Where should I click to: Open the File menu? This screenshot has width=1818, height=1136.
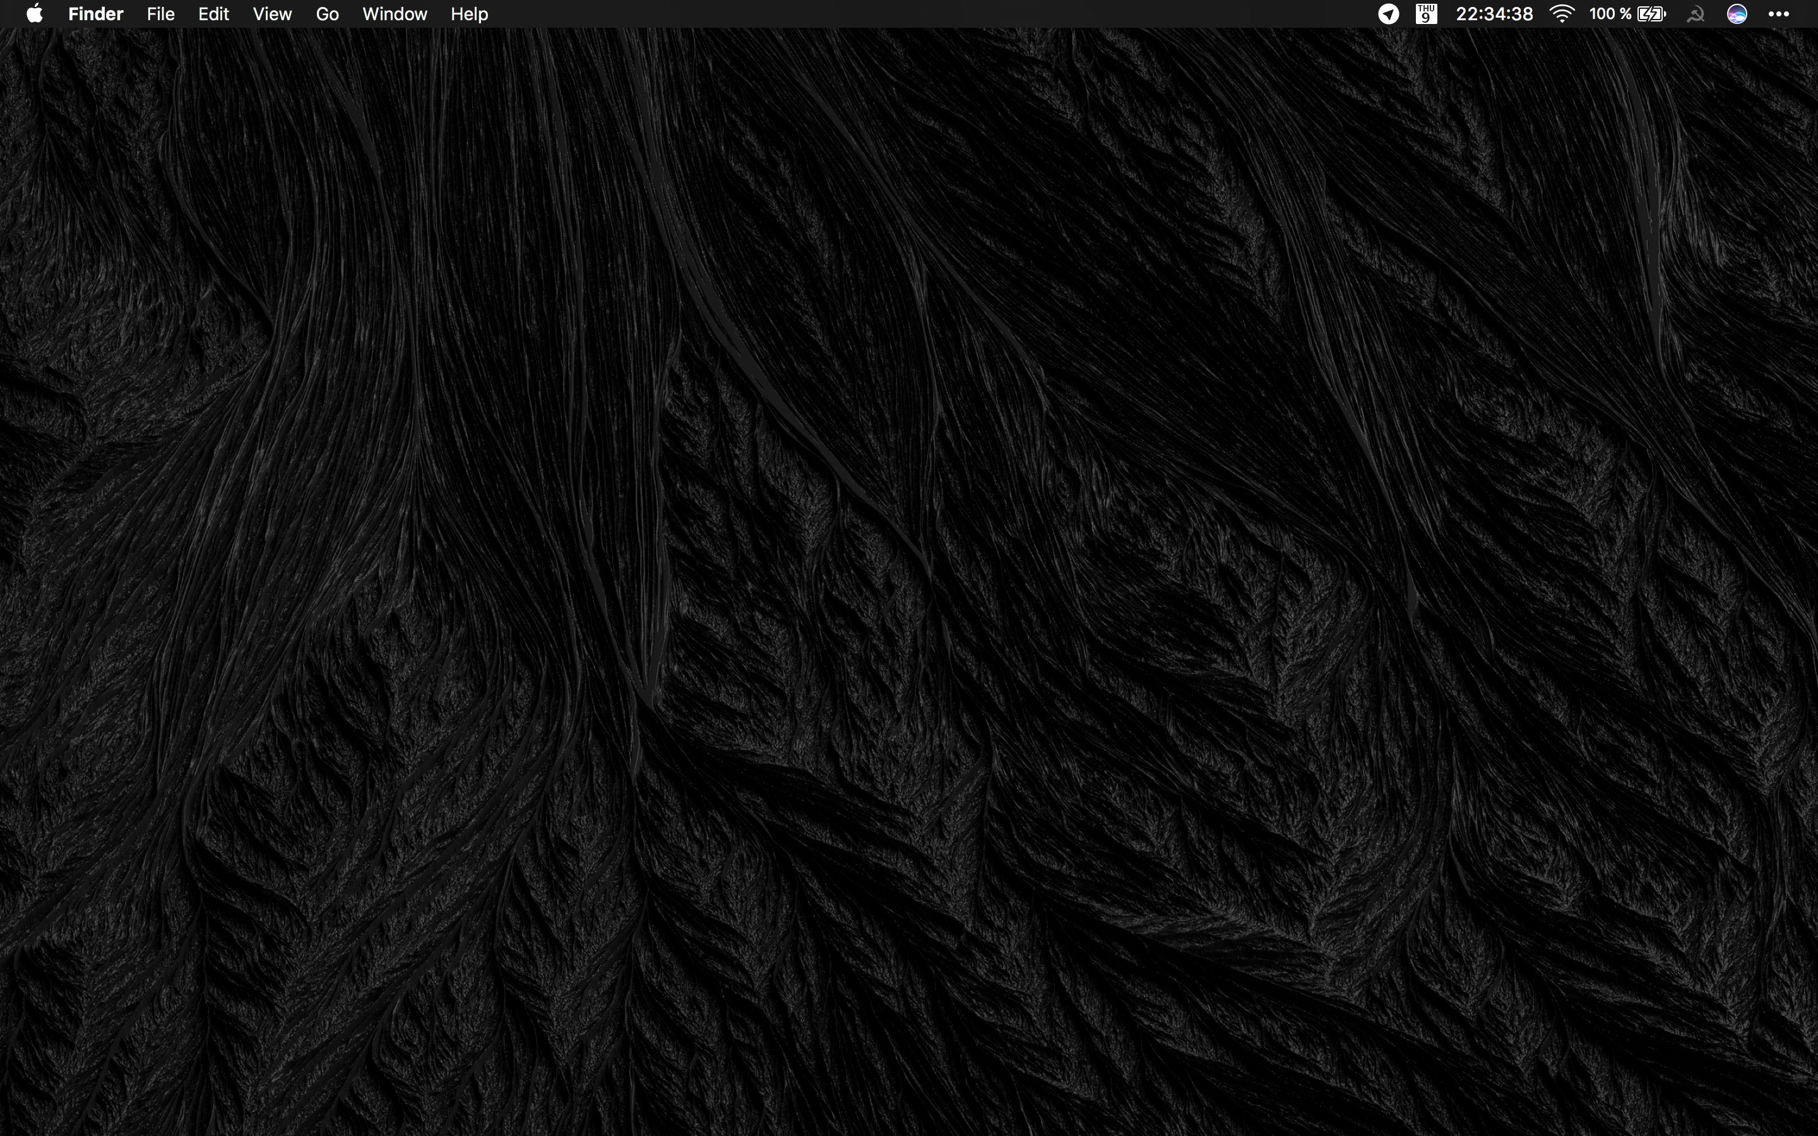[x=161, y=13]
